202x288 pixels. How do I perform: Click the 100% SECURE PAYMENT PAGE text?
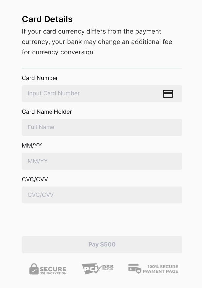click(x=160, y=269)
